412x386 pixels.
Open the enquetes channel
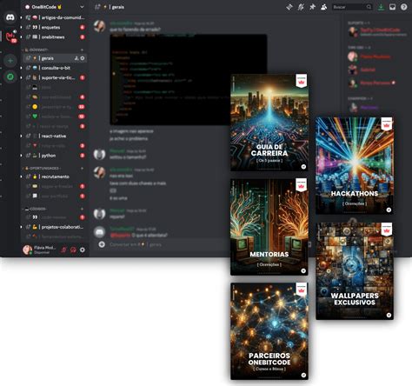coord(55,27)
